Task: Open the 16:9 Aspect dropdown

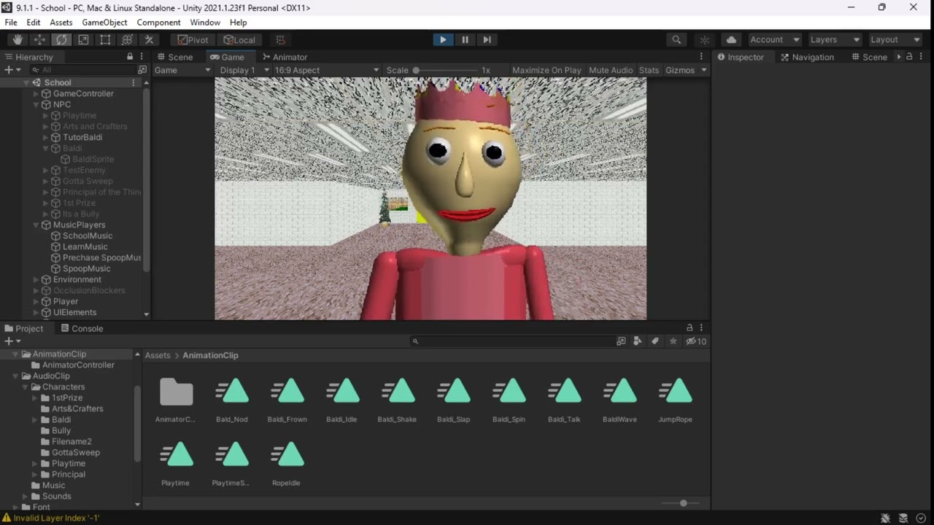Action: click(326, 70)
